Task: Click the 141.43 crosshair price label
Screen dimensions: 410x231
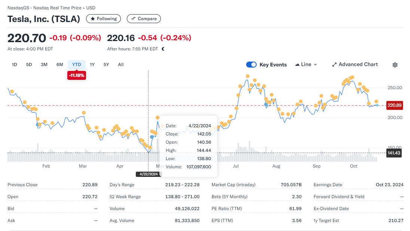Action: tap(394, 153)
